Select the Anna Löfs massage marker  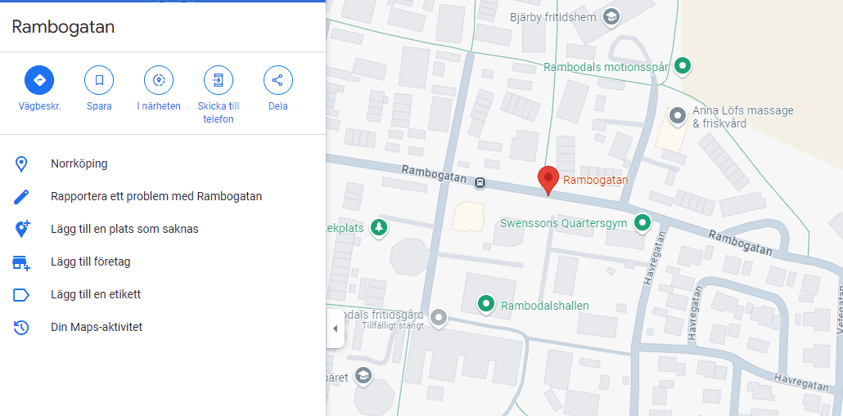click(x=678, y=116)
